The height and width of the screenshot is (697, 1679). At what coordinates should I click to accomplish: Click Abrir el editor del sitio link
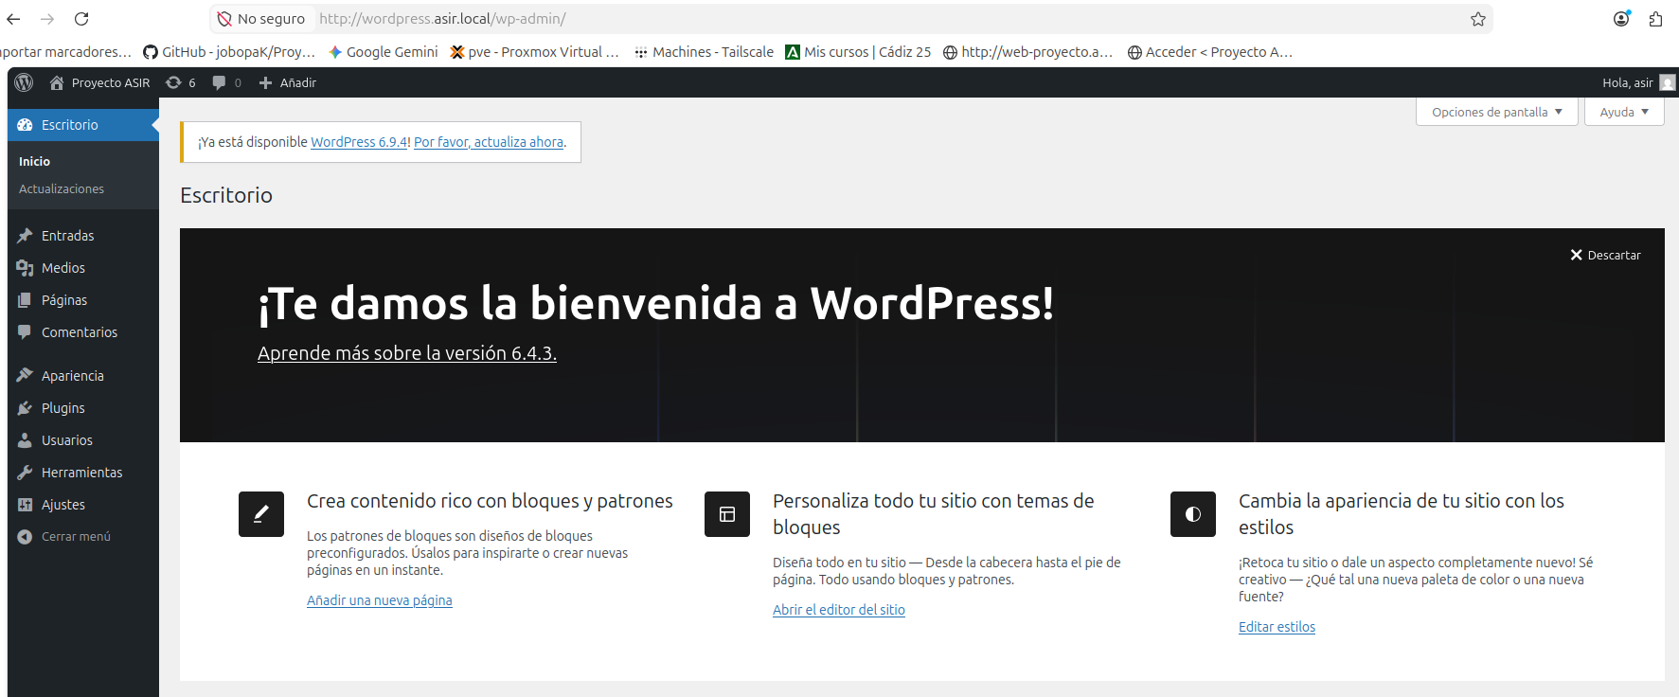(x=839, y=610)
